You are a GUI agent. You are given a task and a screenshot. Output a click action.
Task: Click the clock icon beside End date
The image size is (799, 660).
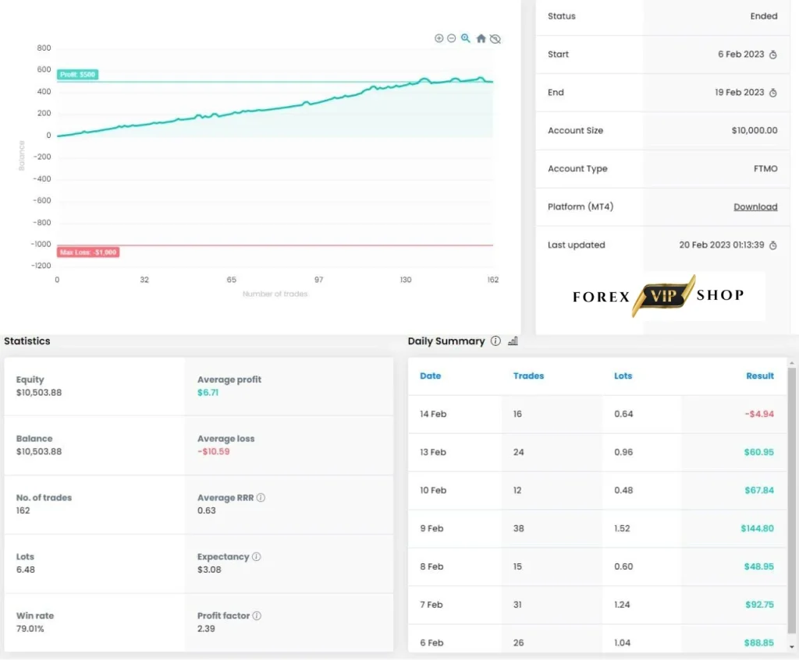pyautogui.click(x=773, y=93)
